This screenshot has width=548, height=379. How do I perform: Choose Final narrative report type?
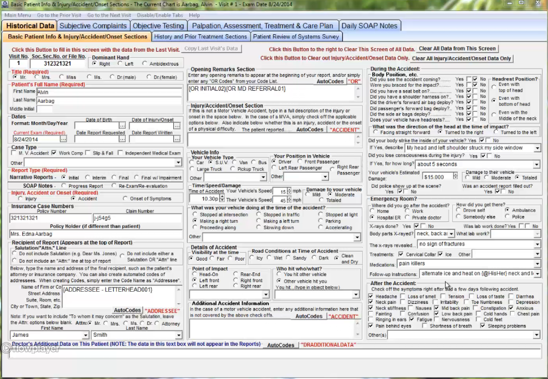114,177
